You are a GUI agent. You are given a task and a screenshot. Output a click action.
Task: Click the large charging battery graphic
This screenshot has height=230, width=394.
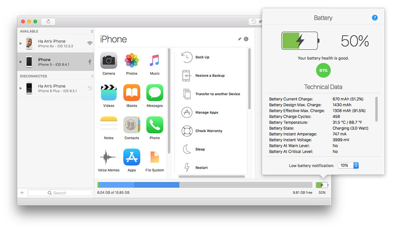(300, 41)
